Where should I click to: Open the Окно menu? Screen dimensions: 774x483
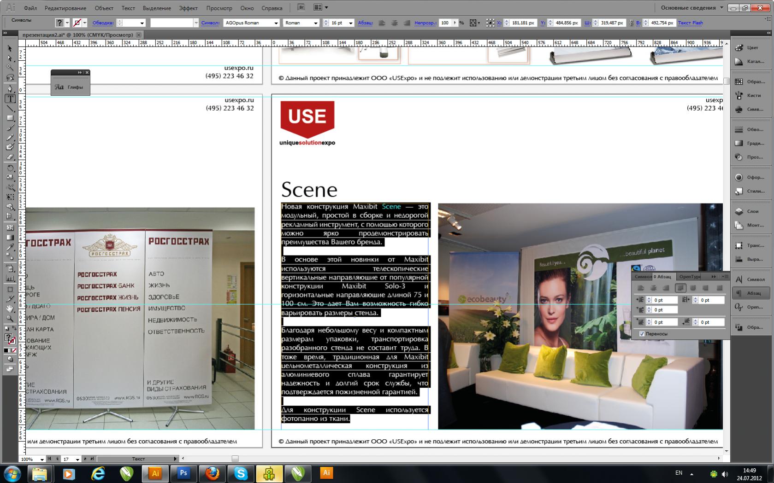click(247, 8)
